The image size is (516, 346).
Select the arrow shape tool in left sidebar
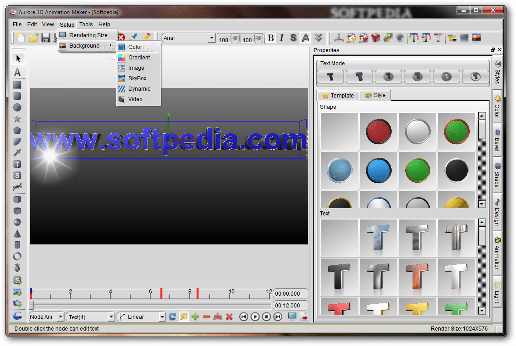click(17, 153)
